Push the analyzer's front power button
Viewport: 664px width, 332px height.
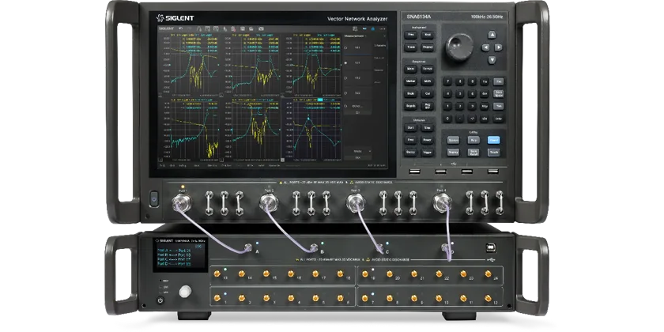(x=154, y=198)
